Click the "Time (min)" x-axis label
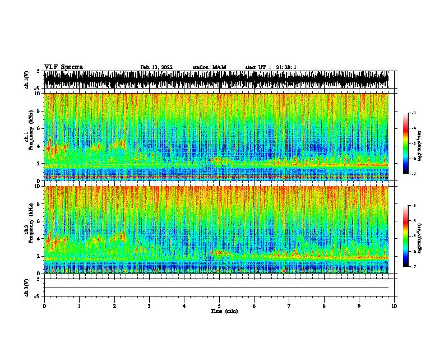The height and width of the screenshot is (343, 444). [224, 311]
